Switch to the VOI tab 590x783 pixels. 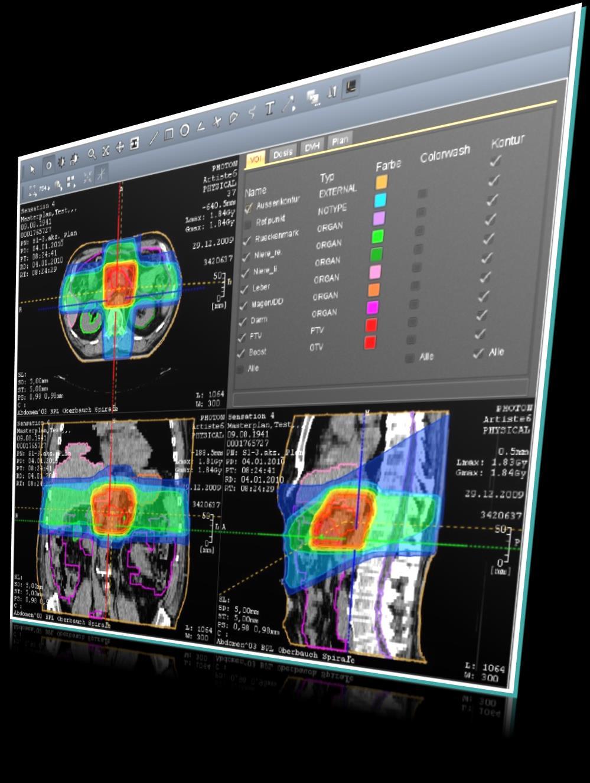tap(256, 159)
